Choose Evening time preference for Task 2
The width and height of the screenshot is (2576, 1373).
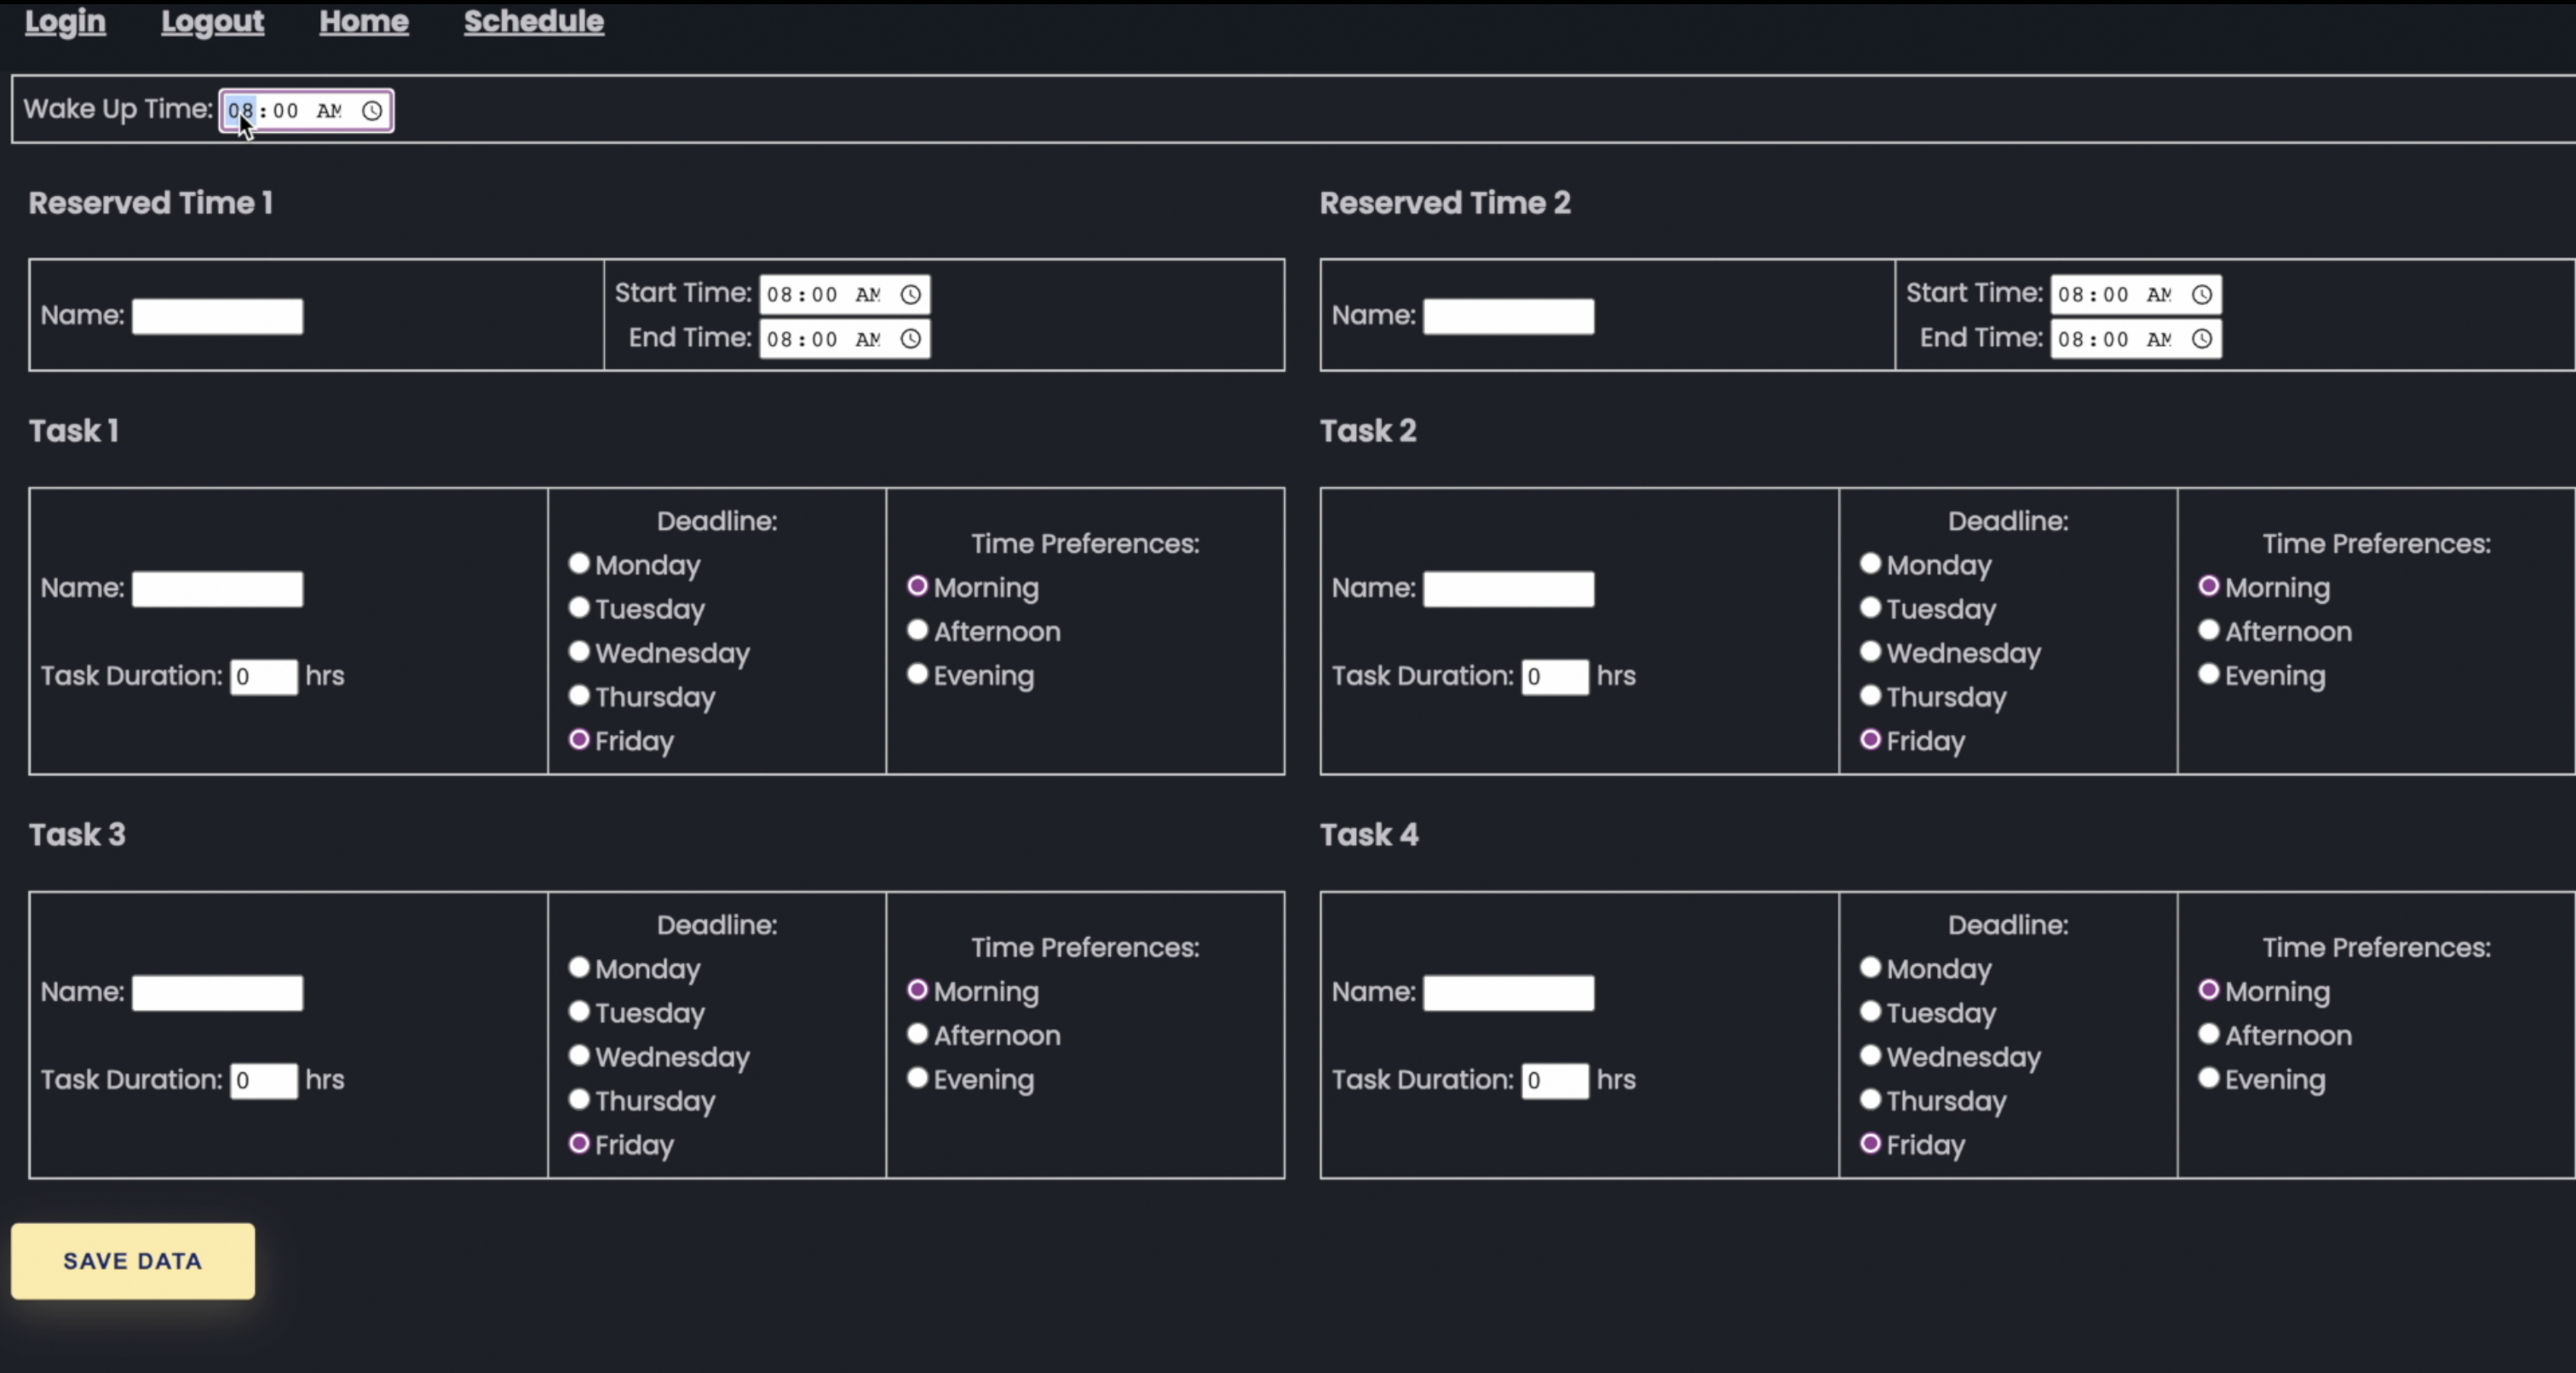click(2209, 675)
